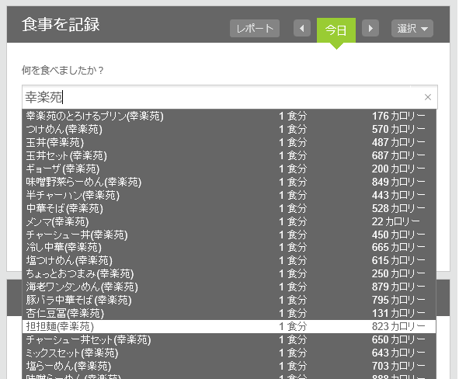Choose つけめん(幸楽苑) suggestion
The width and height of the screenshot is (459, 379).
pyautogui.click(x=229, y=130)
